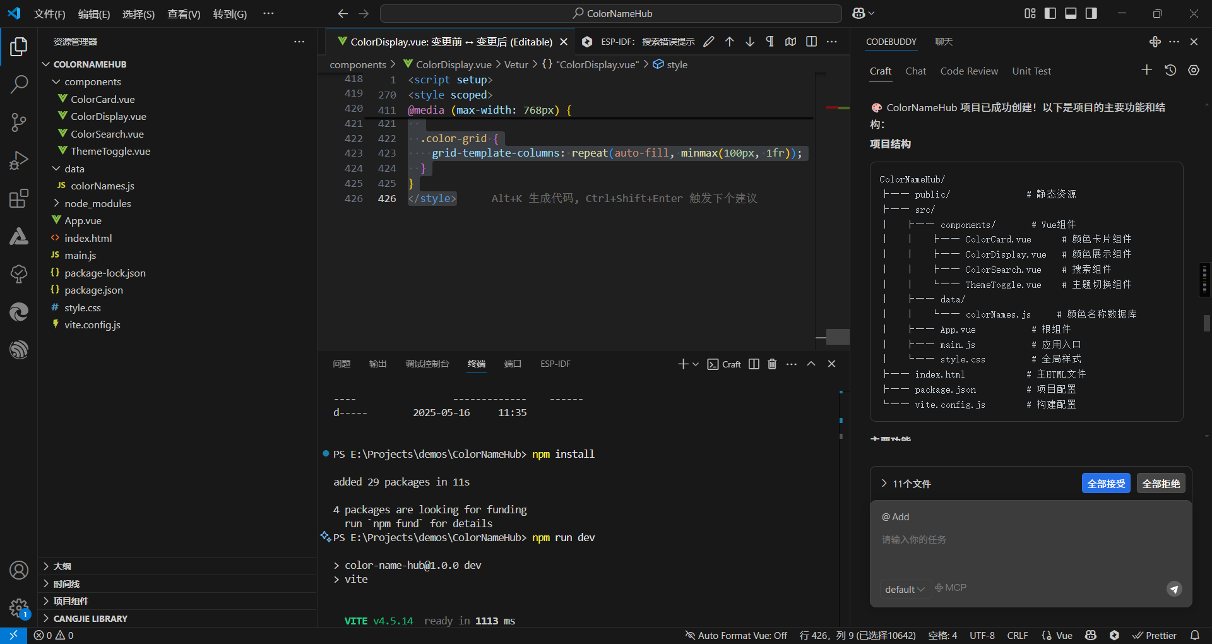Toggle bottom panel layout icon

[x=1071, y=13]
